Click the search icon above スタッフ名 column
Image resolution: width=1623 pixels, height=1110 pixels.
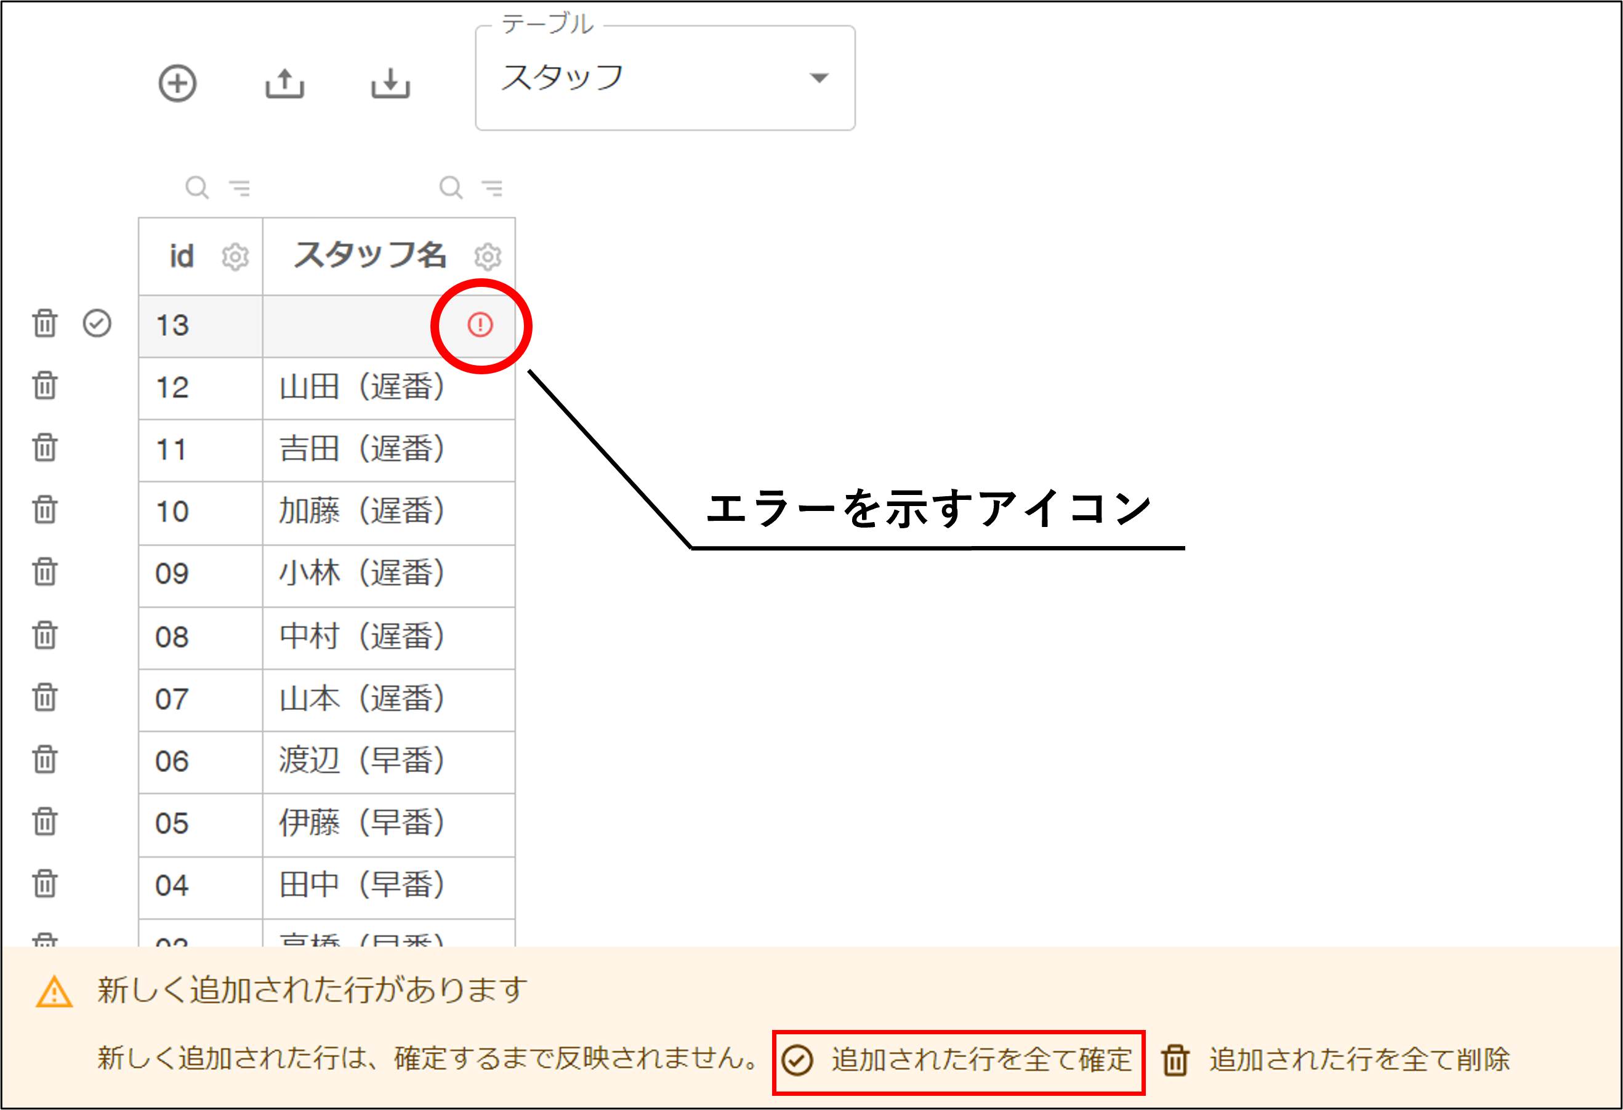(x=451, y=187)
